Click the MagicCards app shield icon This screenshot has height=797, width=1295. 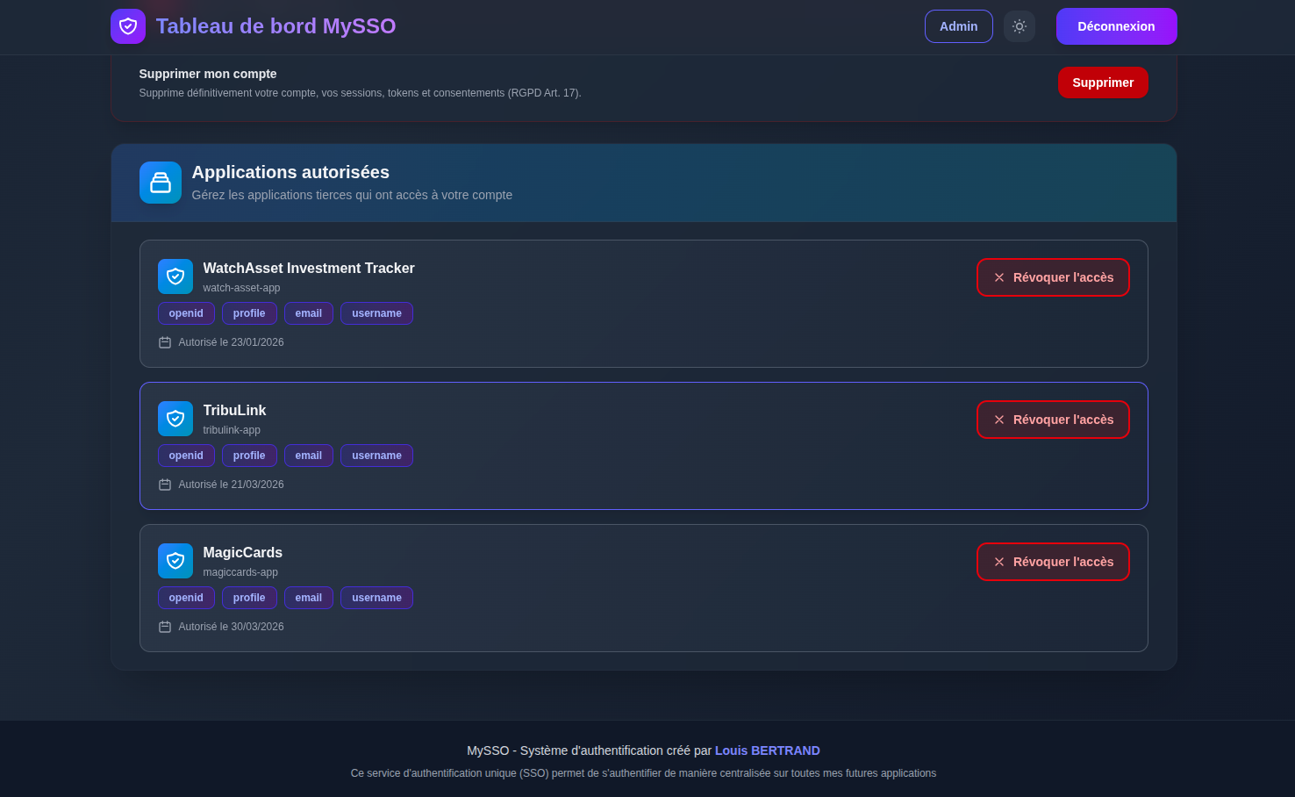tap(175, 561)
